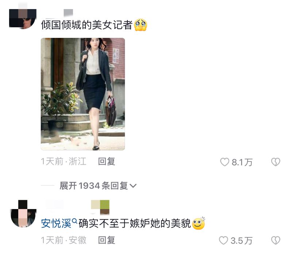View the photo of woman in suit
Viewport: 292px width, 256px height.
(83, 94)
